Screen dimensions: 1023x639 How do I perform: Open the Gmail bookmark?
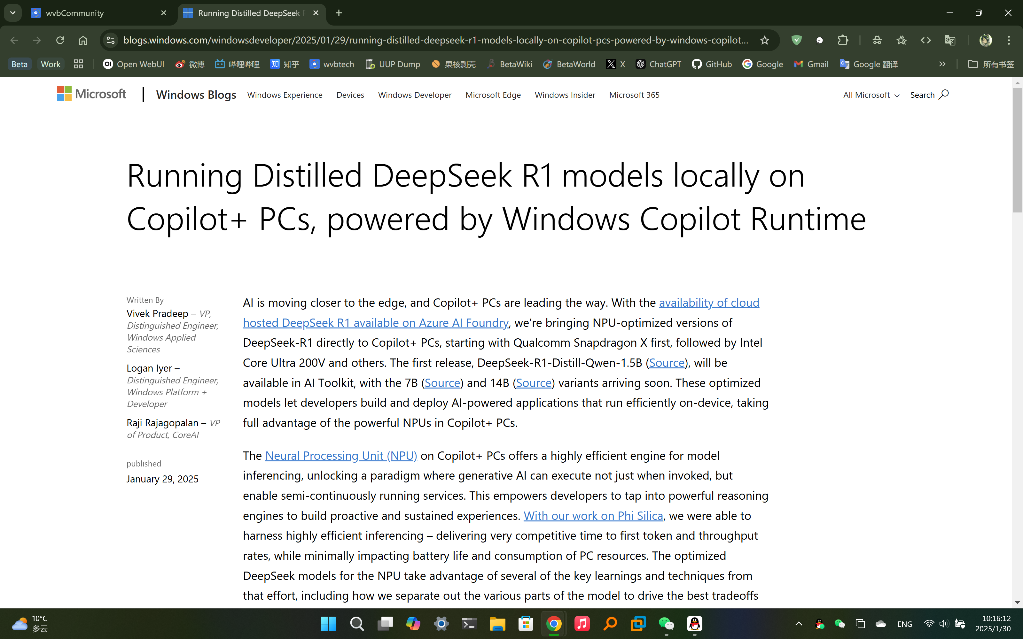pos(811,64)
